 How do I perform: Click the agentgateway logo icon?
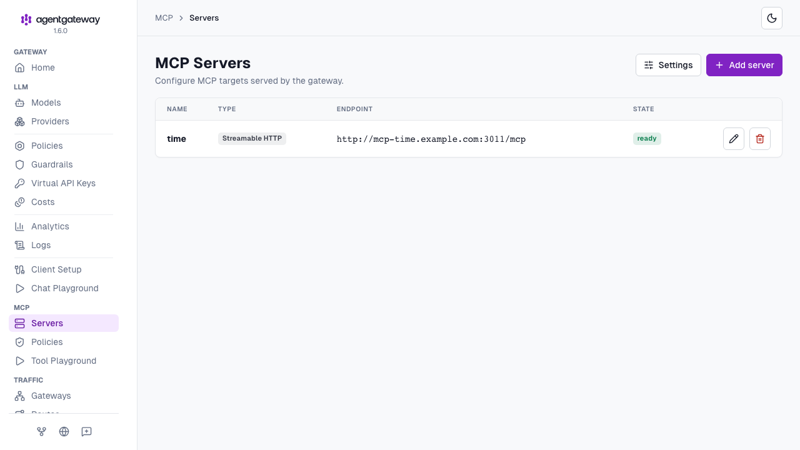26,19
